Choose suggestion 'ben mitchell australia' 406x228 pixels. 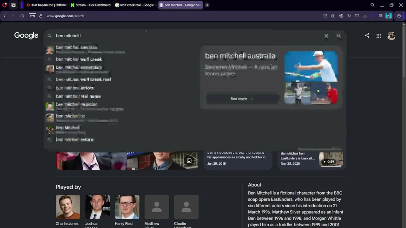tap(121, 49)
